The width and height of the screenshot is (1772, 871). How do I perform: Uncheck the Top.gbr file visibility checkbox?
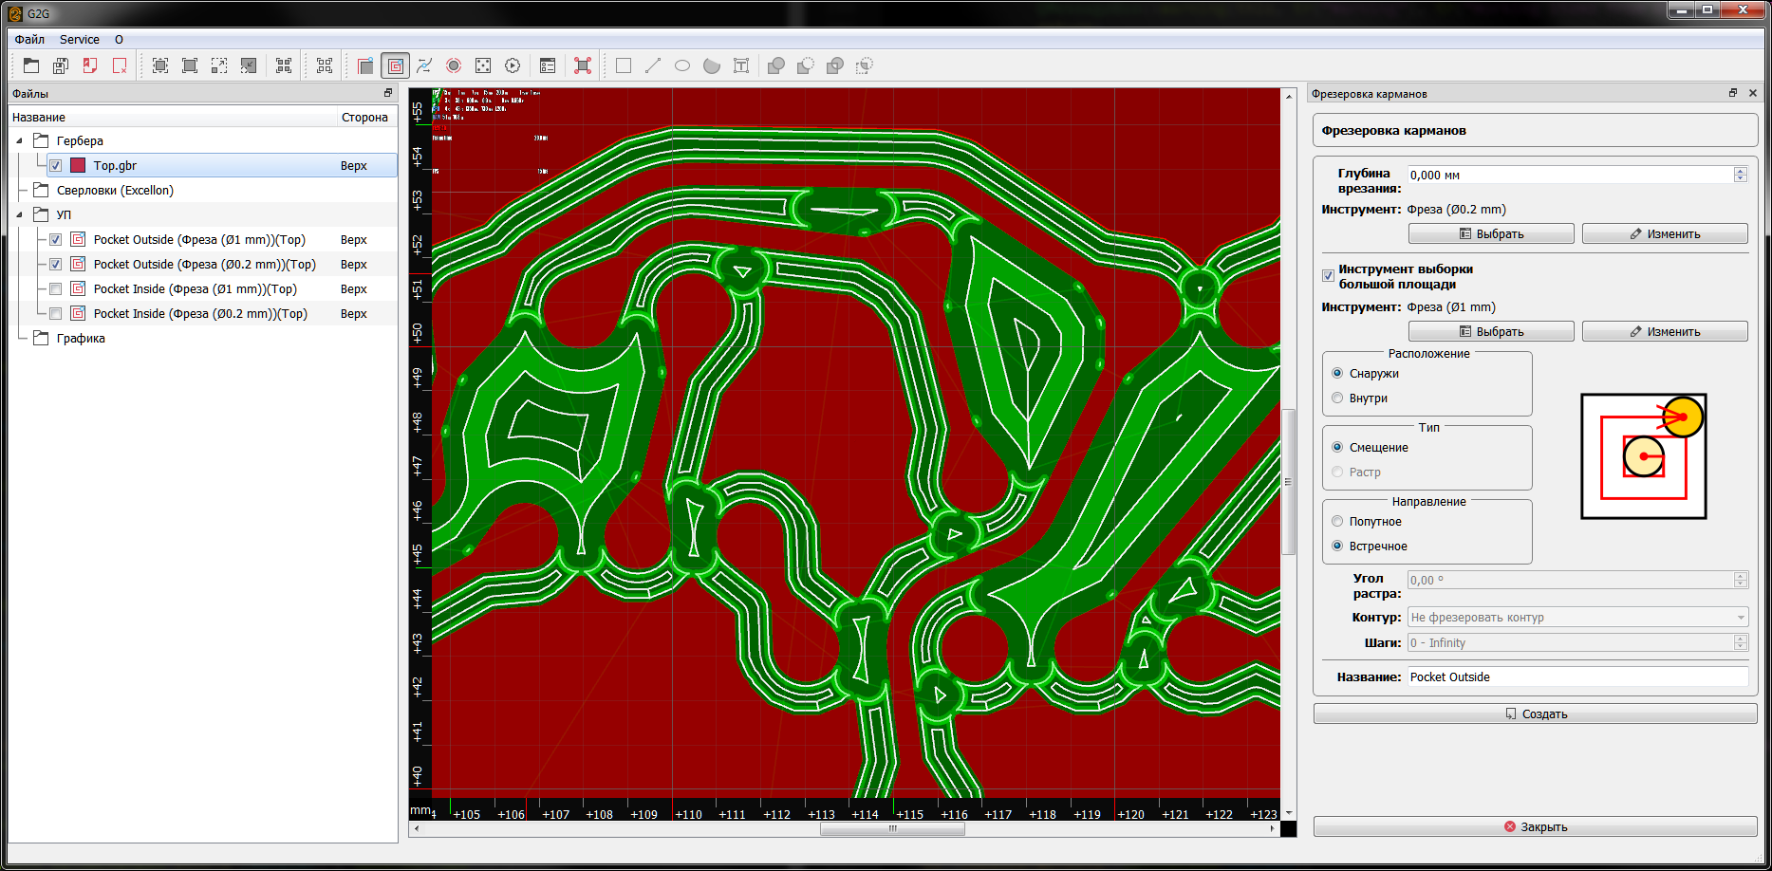[56, 165]
